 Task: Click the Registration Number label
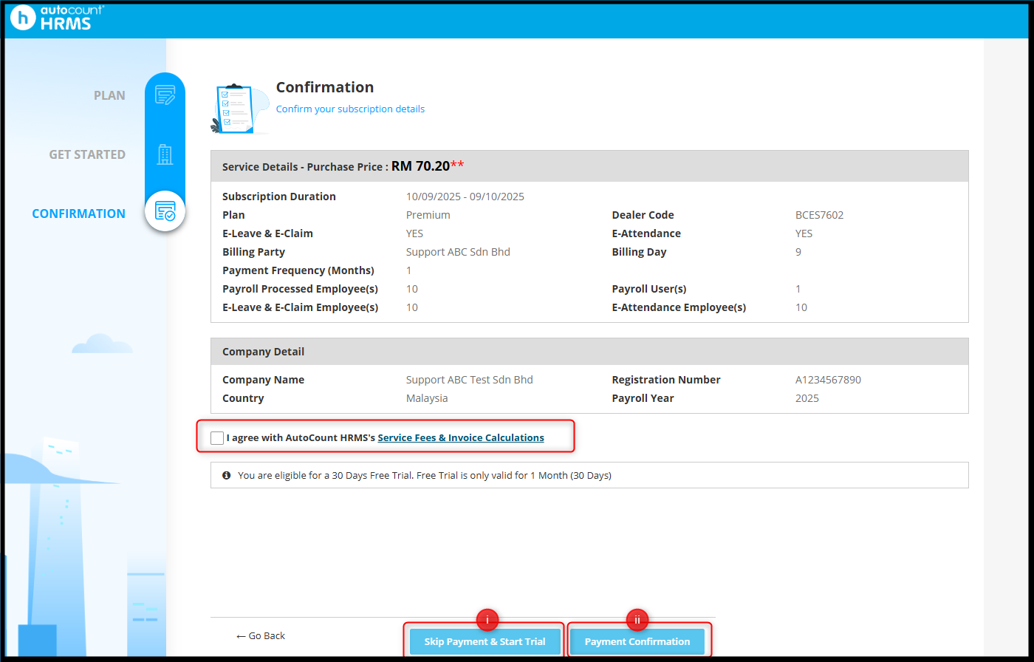pos(666,380)
